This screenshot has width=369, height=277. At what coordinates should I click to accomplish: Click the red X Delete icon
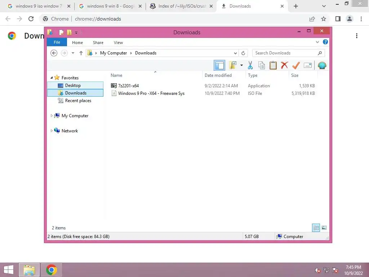click(x=284, y=65)
